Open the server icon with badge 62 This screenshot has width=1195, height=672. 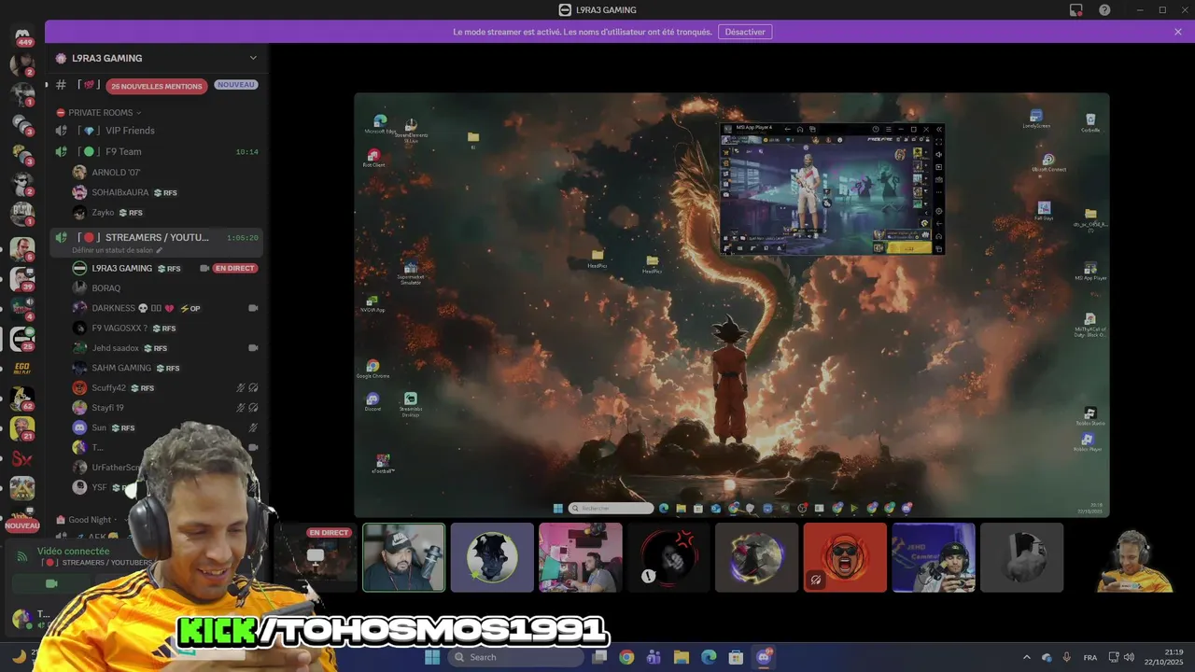(22, 399)
